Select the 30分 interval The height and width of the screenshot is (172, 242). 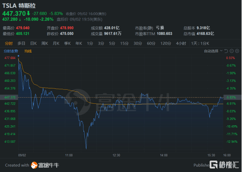[138, 43]
